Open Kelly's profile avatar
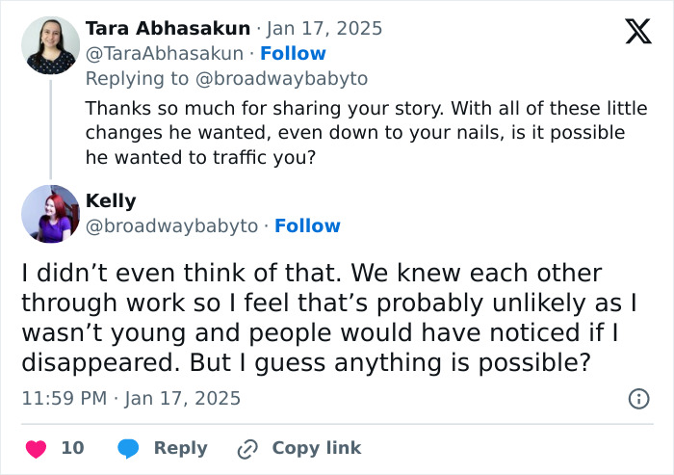The height and width of the screenshot is (475, 674). coord(51,214)
